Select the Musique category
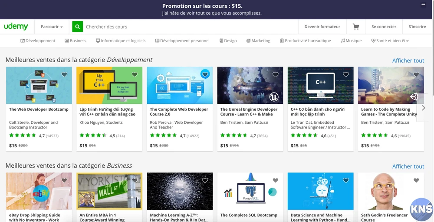The width and height of the screenshot is (434, 222). click(351, 41)
